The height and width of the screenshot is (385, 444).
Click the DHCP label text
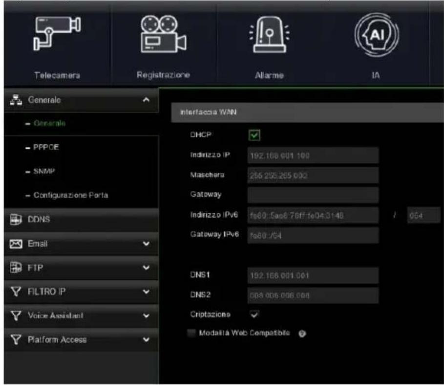tap(200, 135)
